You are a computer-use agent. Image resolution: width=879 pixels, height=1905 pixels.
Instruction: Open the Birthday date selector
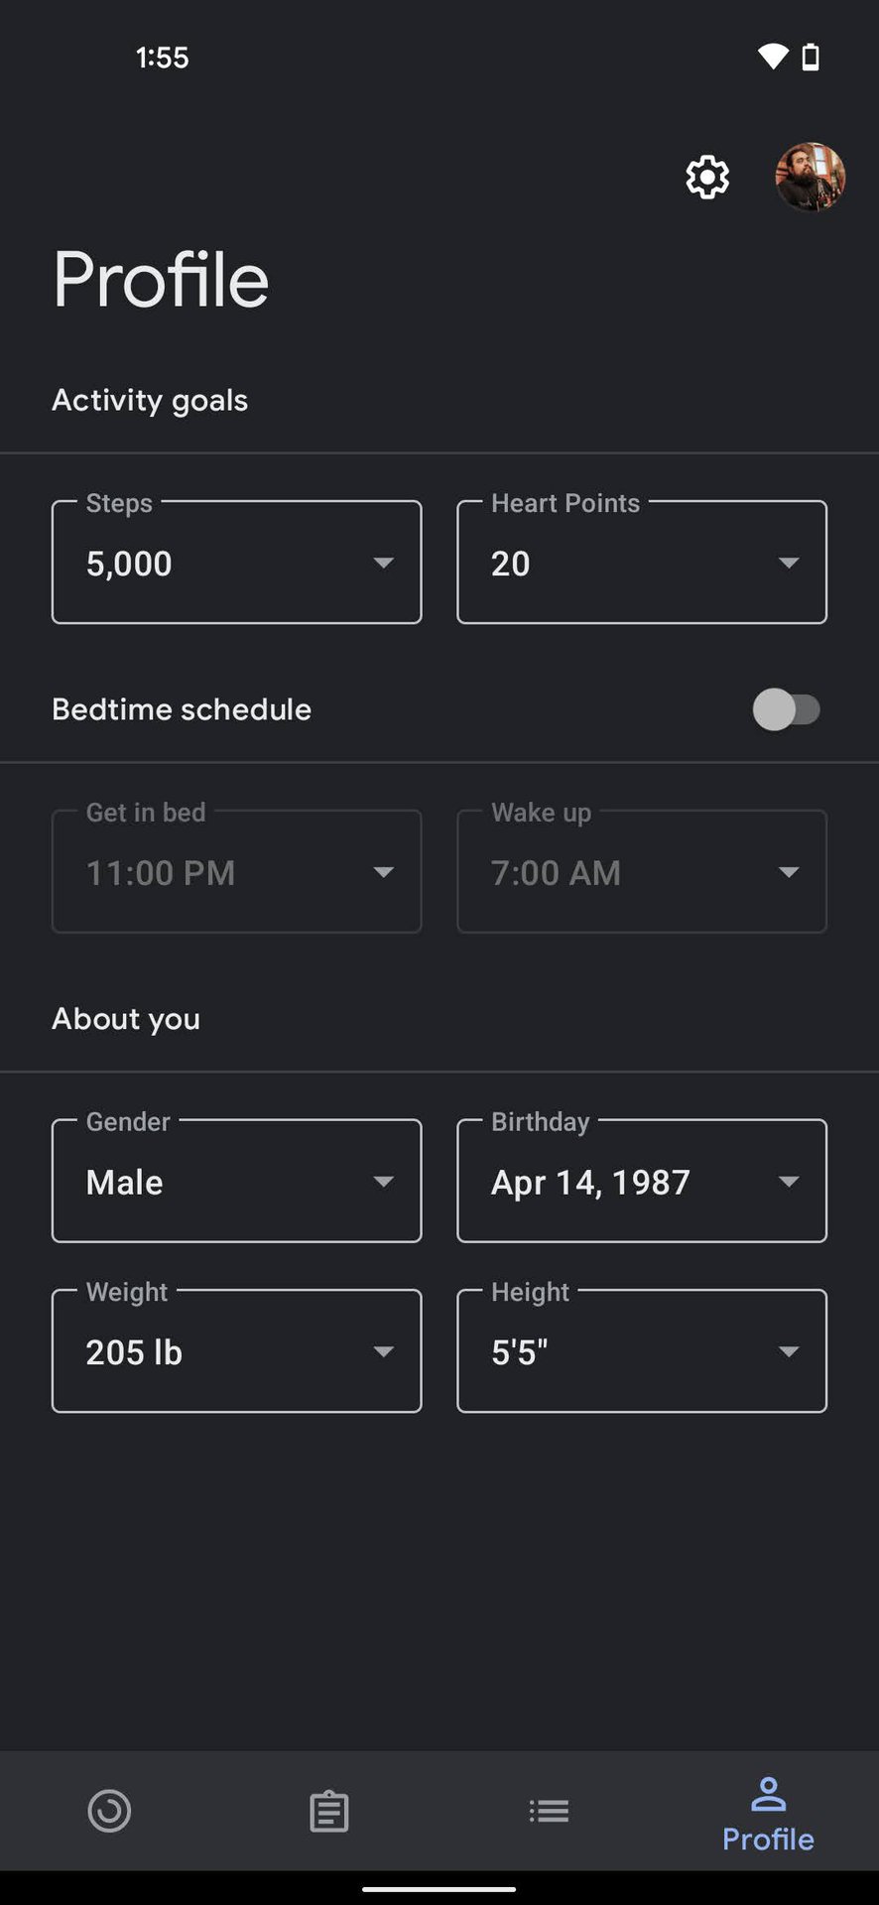click(641, 1181)
